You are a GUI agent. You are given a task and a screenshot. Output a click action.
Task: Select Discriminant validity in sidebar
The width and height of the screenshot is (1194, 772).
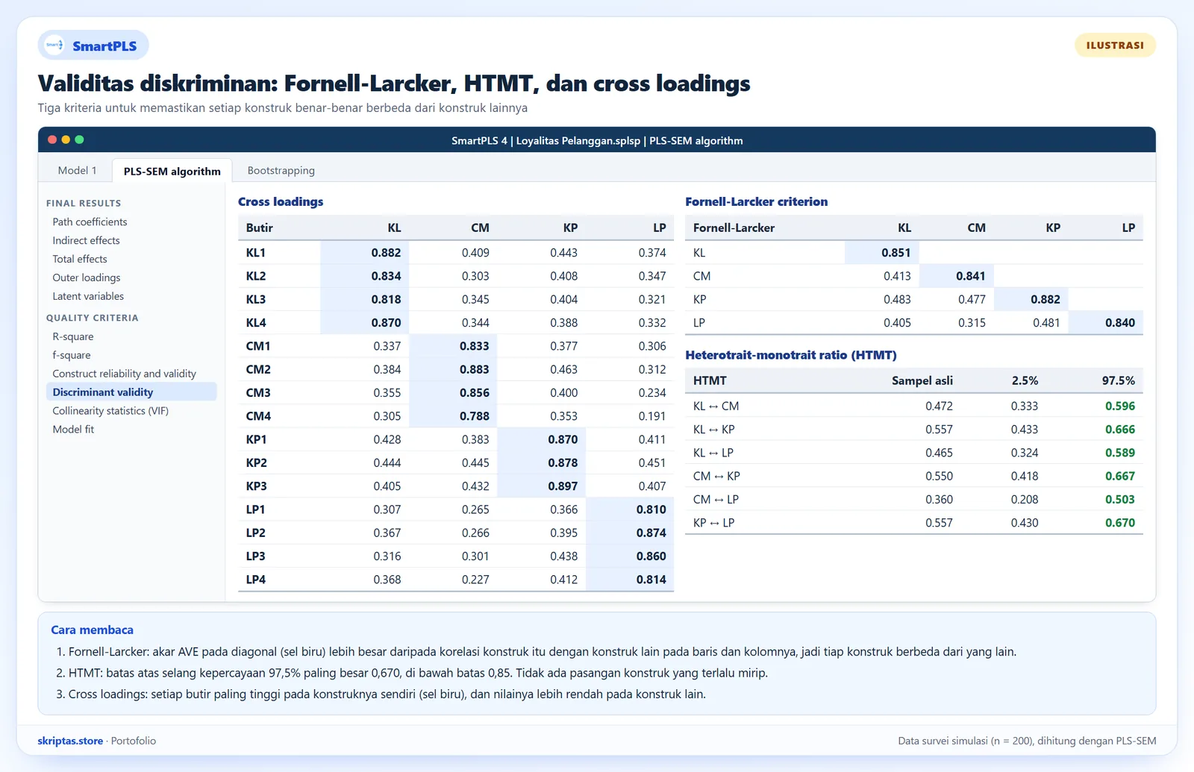131,392
